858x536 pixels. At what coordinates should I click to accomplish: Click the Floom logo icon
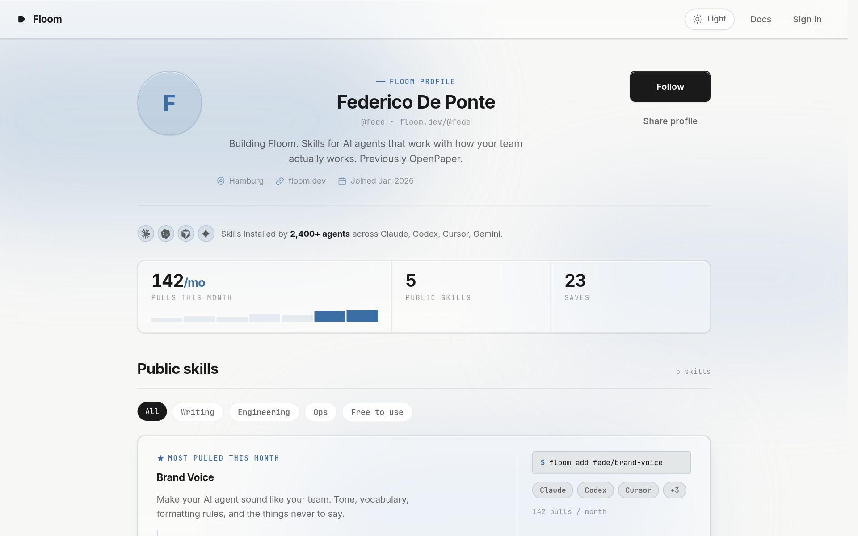[x=21, y=19]
